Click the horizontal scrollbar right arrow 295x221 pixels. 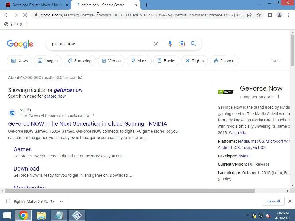point(288,191)
